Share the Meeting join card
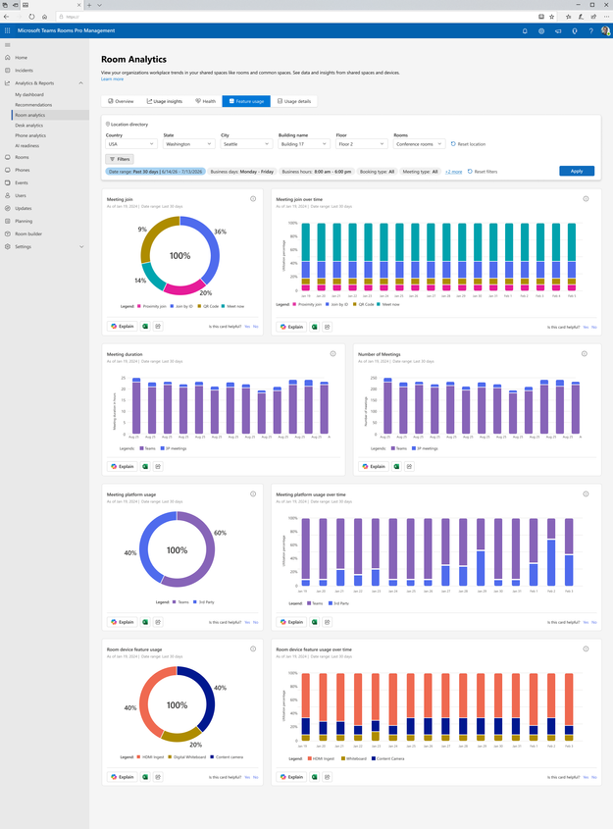This screenshot has height=829, width=613. point(158,327)
